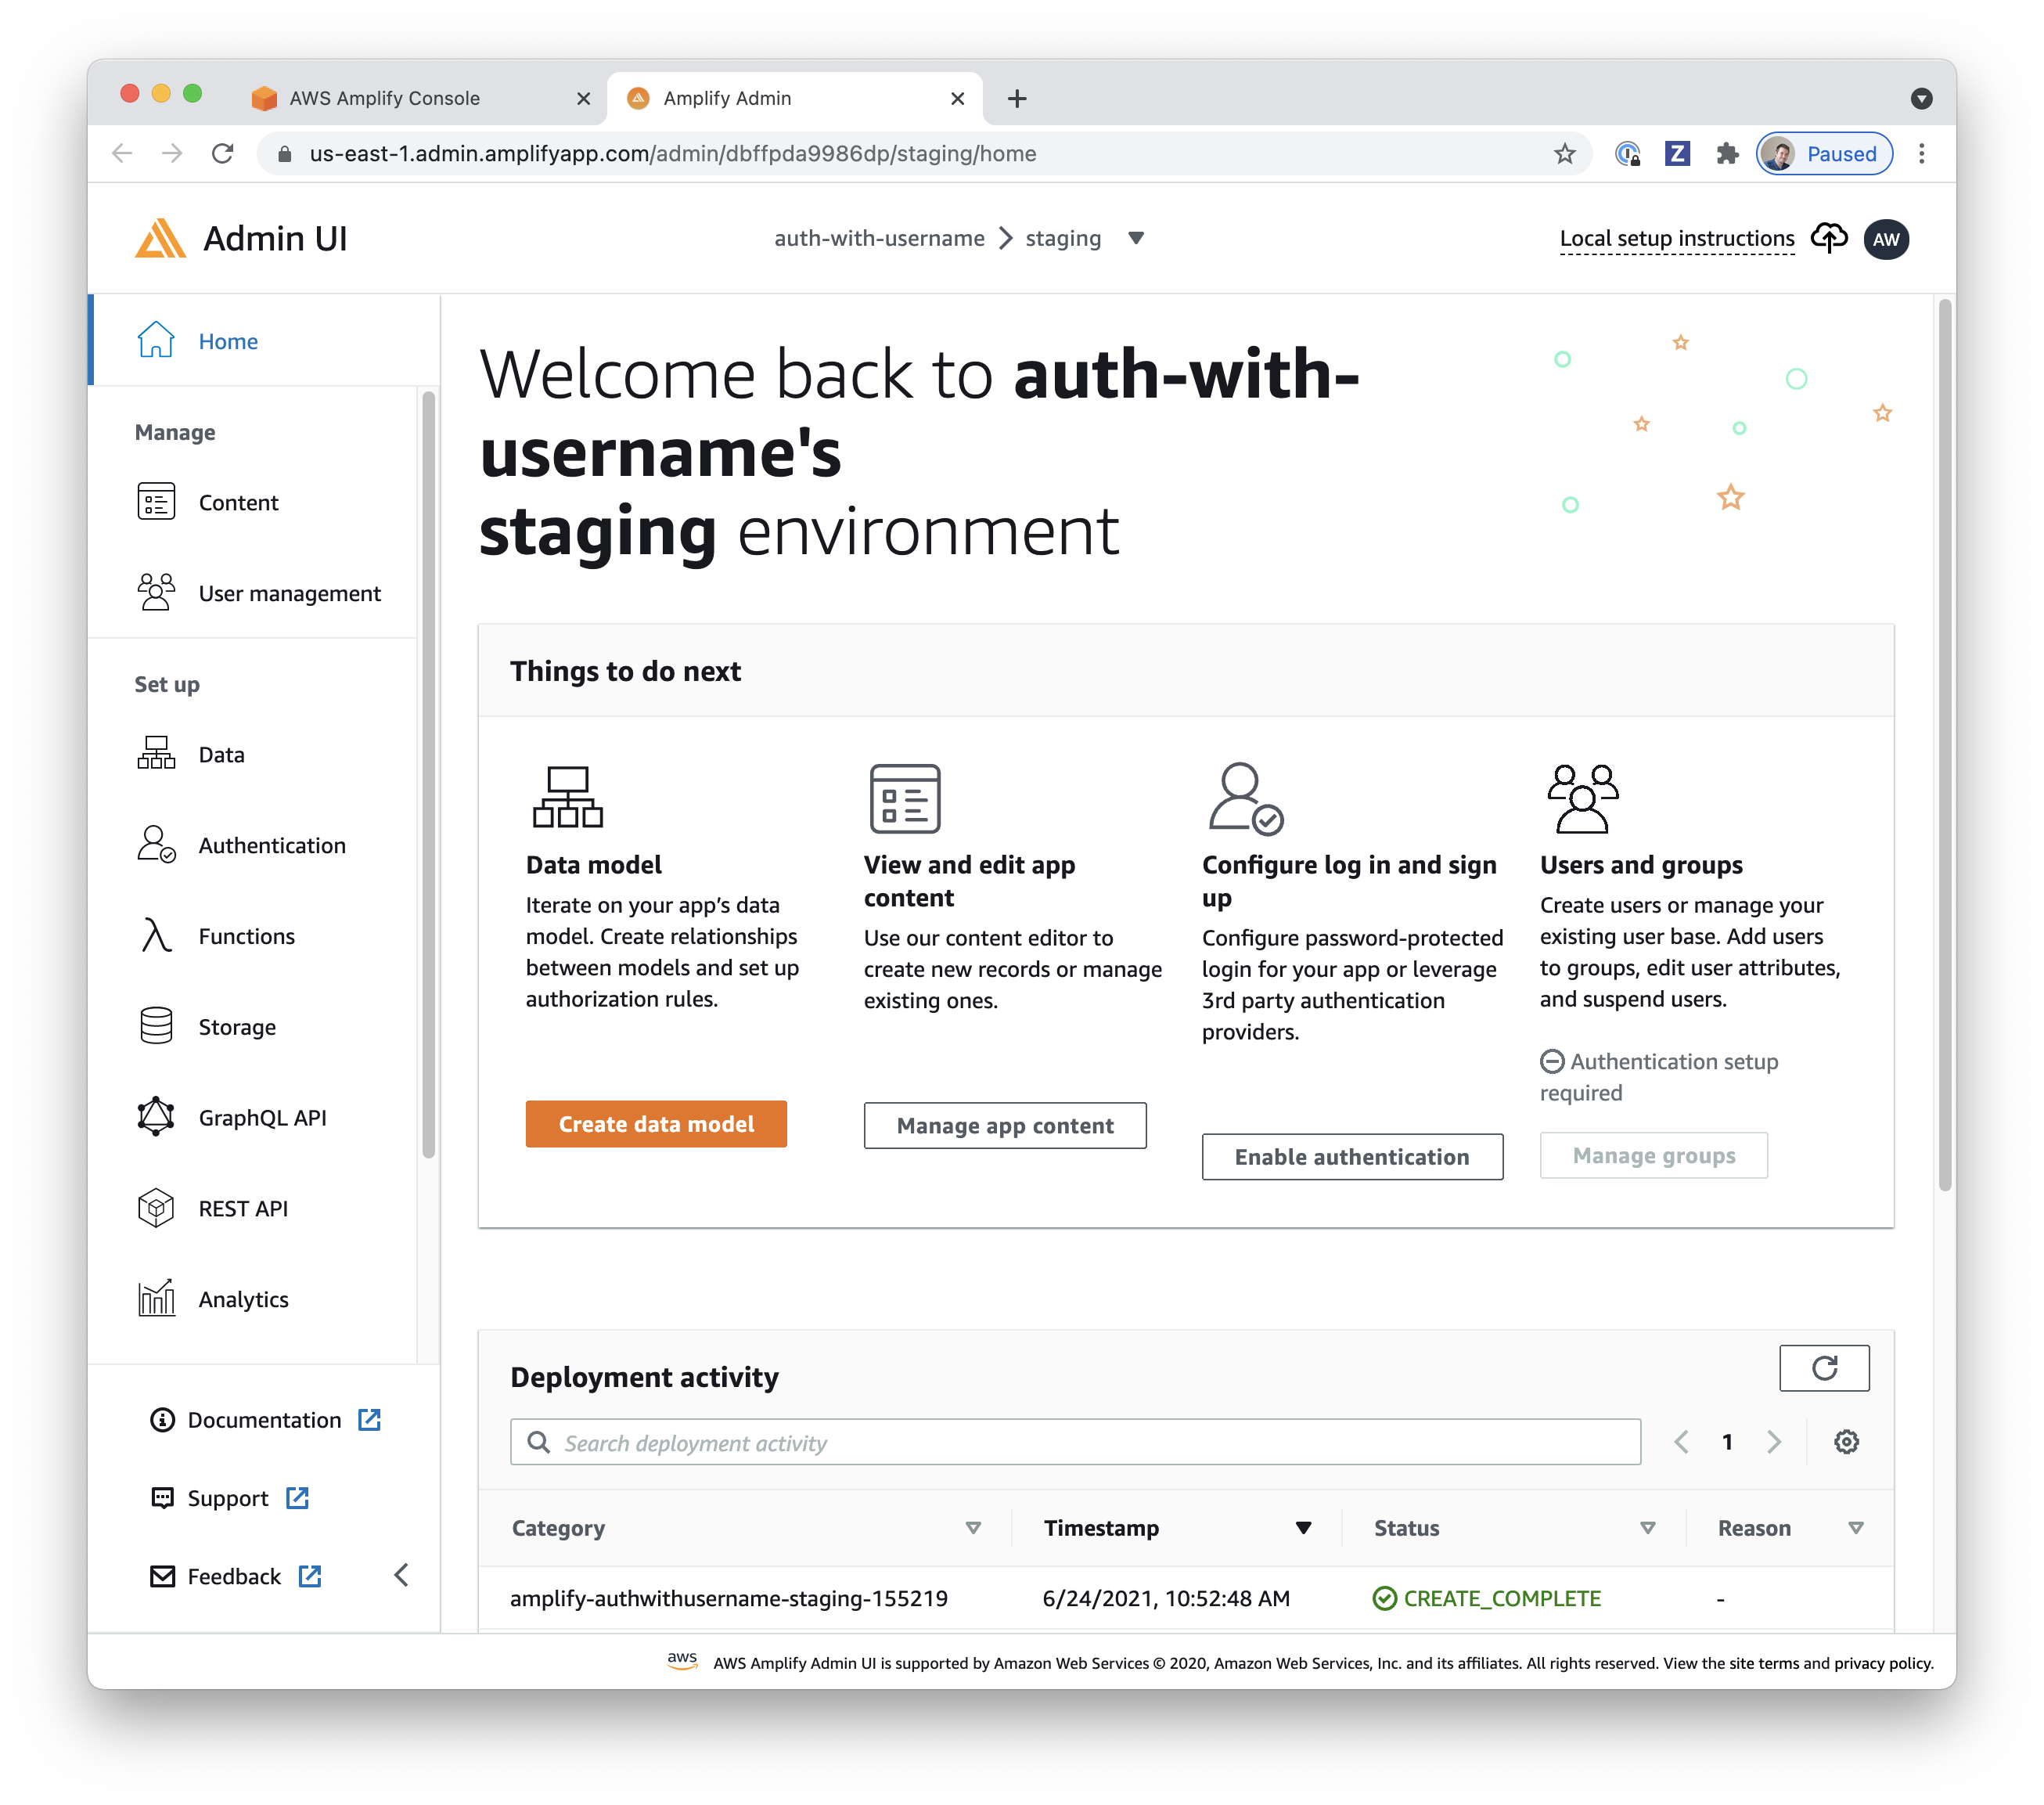Click the GraphQL API icon
The image size is (2044, 1805).
[156, 1117]
